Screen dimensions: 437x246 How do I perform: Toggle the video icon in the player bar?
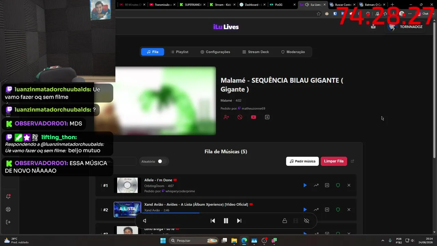296,221
